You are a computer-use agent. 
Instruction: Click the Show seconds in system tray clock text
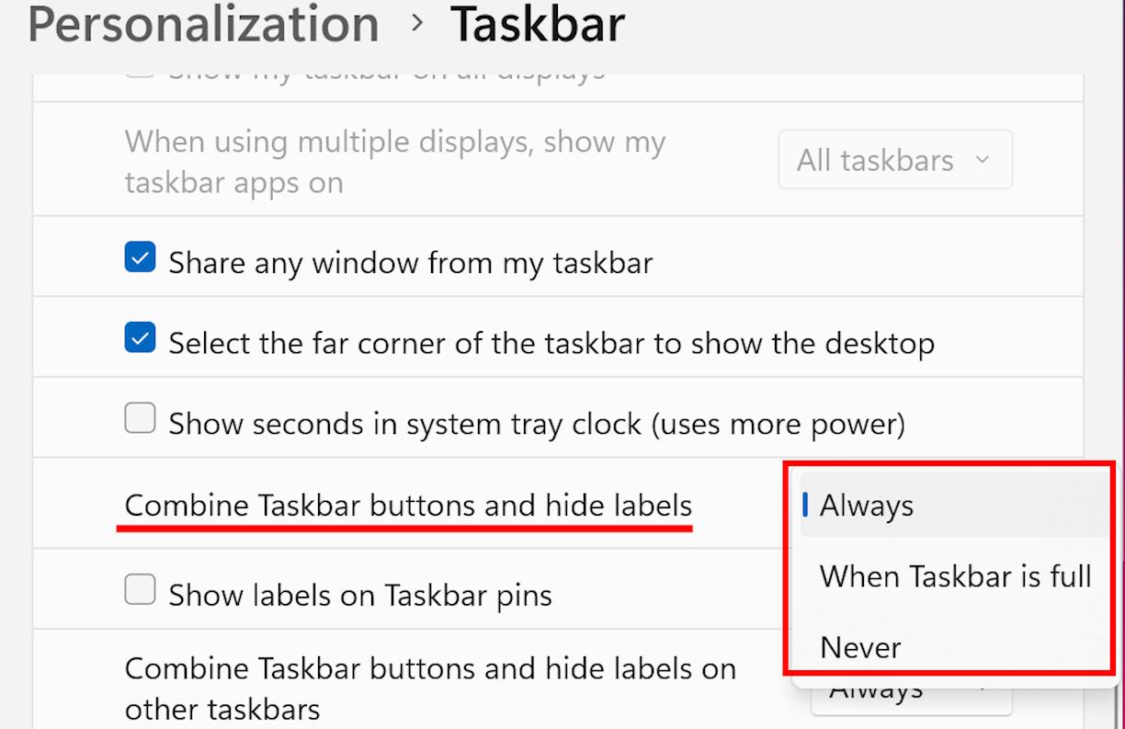[x=537, y=424]
